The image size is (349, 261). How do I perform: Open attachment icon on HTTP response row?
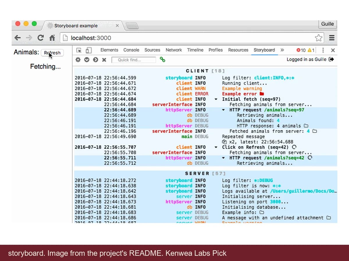[x=306, y=126]
